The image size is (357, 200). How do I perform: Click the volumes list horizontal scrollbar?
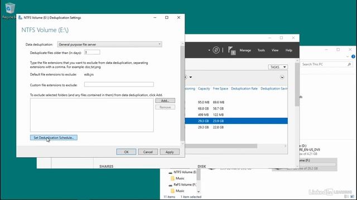221,146
